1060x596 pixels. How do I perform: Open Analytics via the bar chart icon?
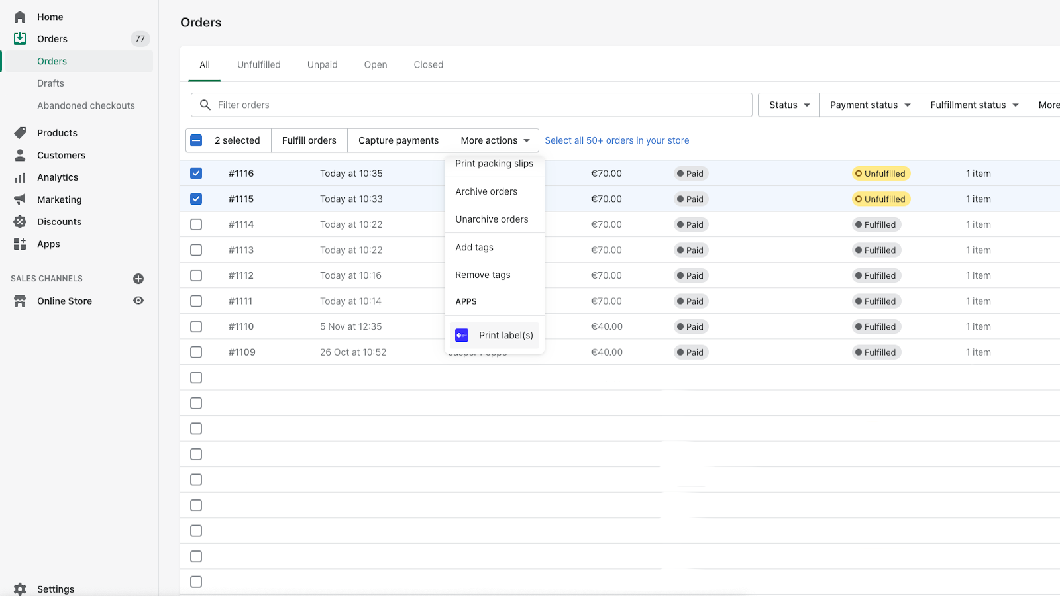pos(20,177)
